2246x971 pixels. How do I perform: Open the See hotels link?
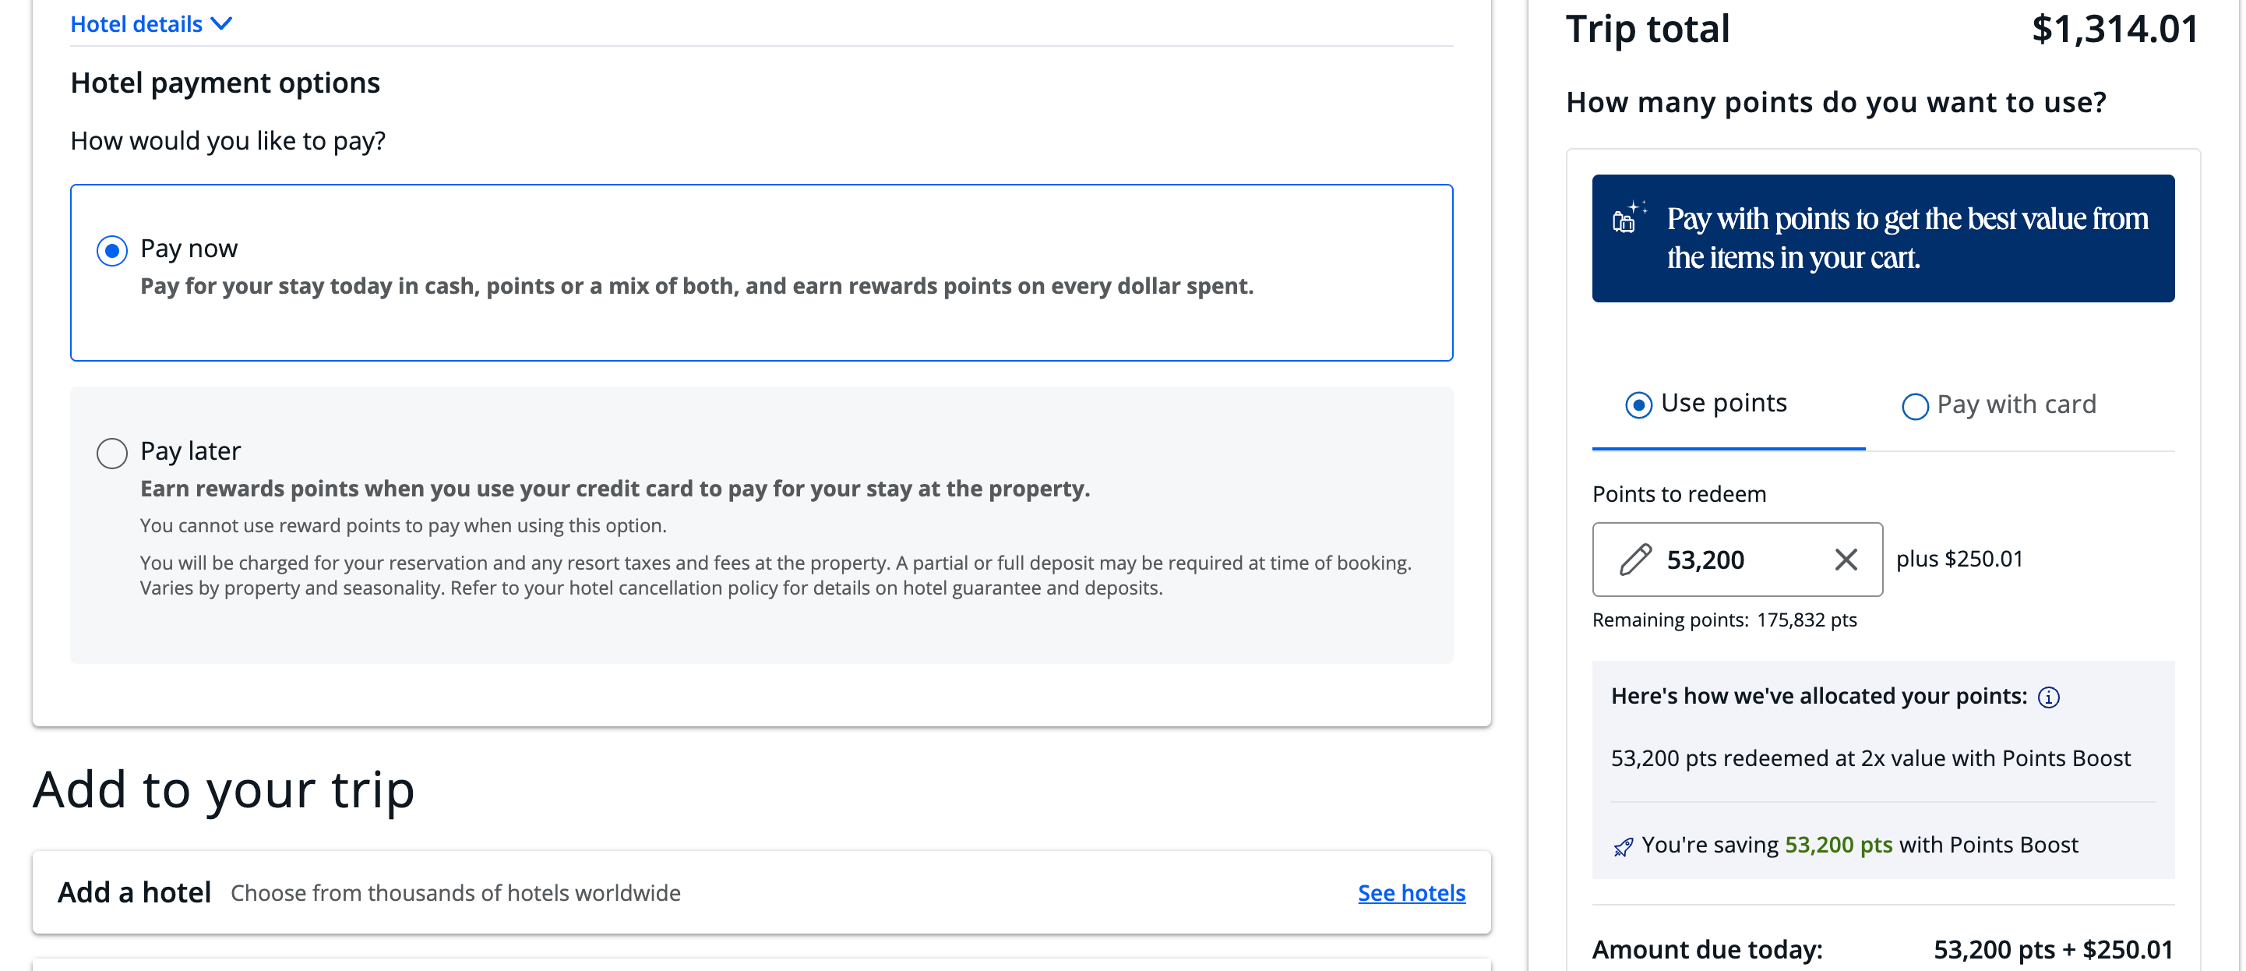tap(1411, 892)
